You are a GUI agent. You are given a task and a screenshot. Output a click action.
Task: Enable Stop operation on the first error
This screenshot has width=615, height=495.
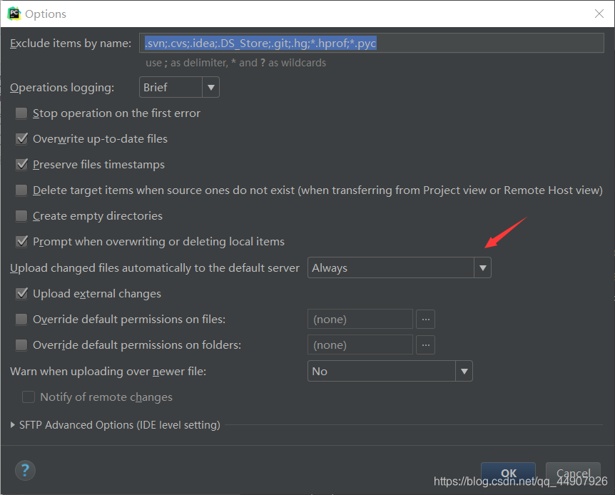21,113
